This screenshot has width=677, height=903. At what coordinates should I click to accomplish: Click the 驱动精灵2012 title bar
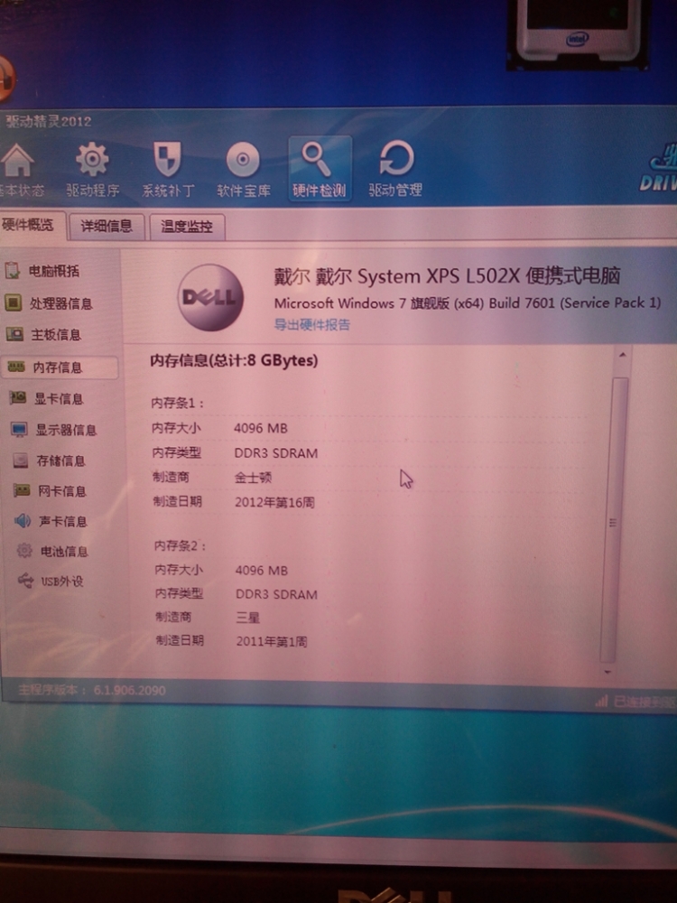coord(49,122)
